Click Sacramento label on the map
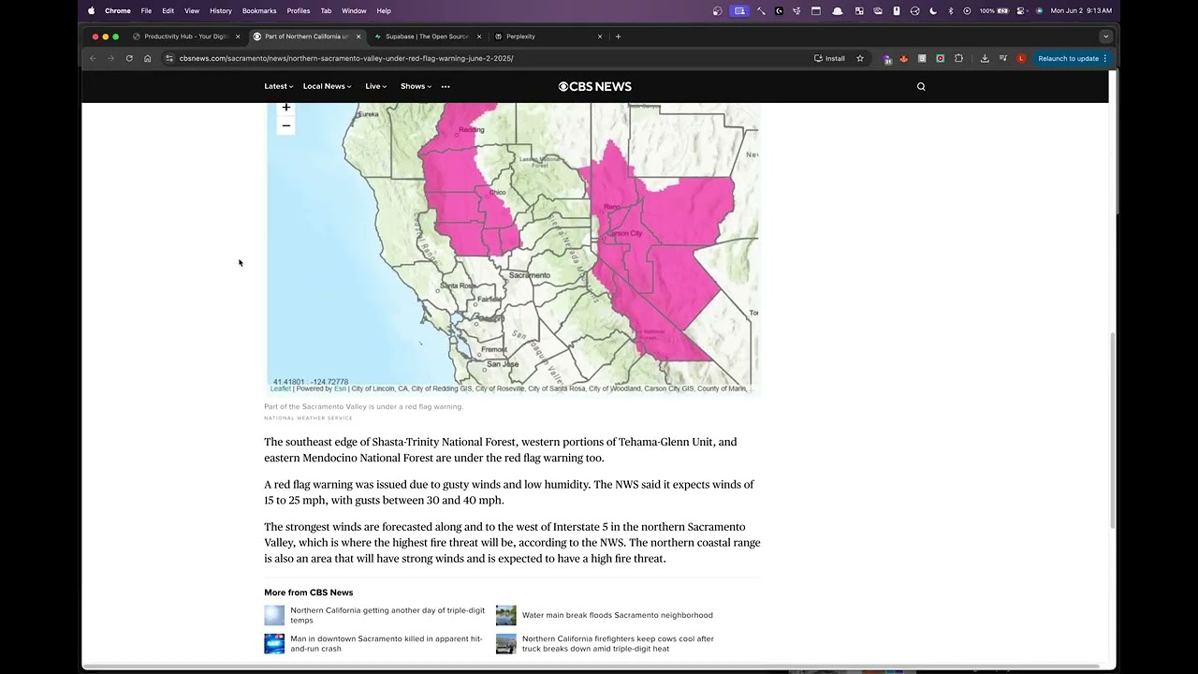 pyautogui.click(x=530, y=275)
